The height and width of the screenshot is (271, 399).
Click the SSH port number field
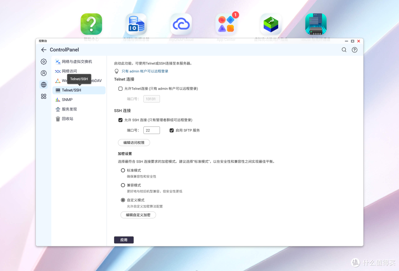tap(152, 130)
